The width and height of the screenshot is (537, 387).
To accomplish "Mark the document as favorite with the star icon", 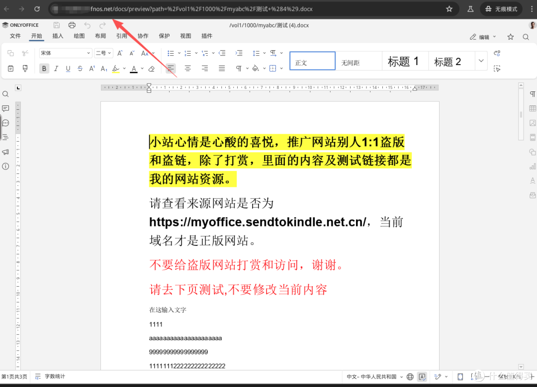I will (x=511, y=37).
